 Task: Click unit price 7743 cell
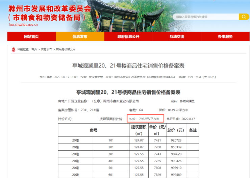point(157,154)
